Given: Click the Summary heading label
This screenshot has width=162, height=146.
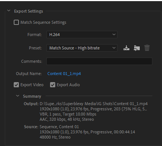Looking at the screenshot, I should [x=32, y=96].
